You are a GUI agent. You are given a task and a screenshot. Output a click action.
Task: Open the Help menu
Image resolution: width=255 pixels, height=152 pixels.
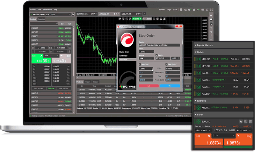pos(55,10)
